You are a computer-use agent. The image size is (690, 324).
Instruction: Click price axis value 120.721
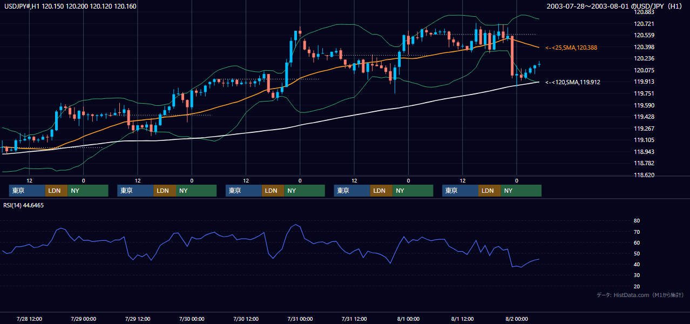[x=645, y=24]
